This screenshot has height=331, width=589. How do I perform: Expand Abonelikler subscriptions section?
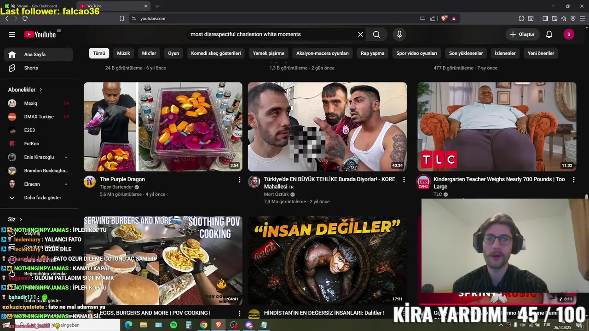(x=25, y=90)
